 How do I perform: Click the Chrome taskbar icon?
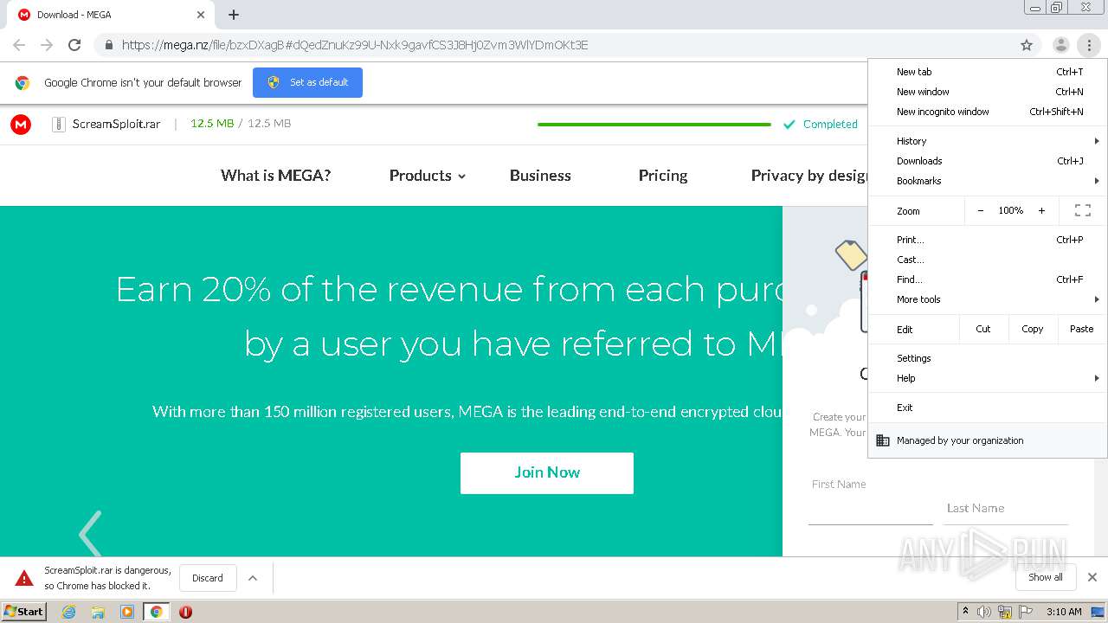[157, 612]
